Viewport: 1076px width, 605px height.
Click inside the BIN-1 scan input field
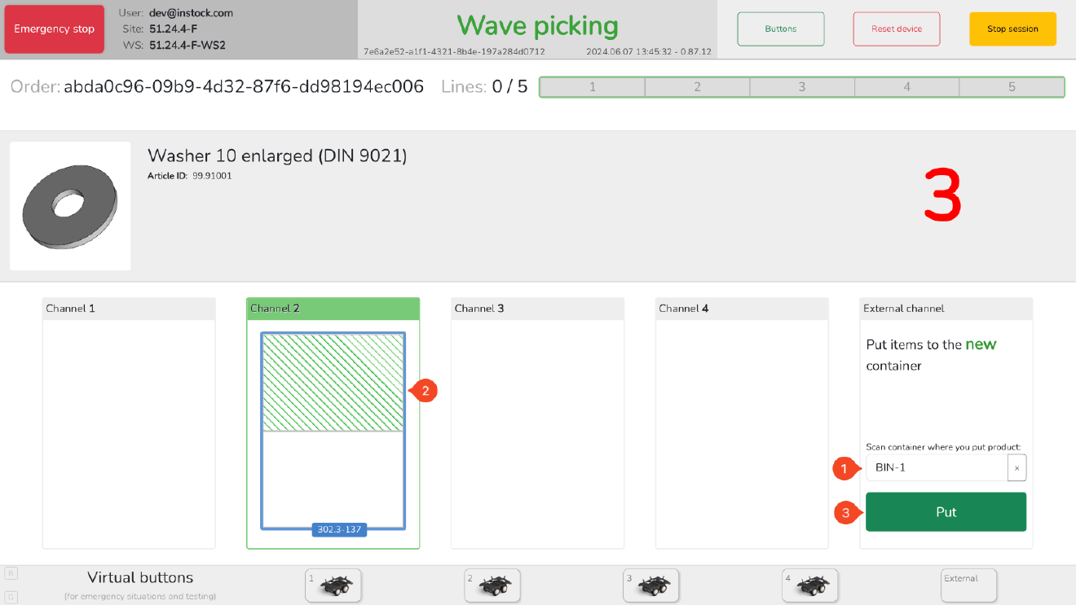933,467
